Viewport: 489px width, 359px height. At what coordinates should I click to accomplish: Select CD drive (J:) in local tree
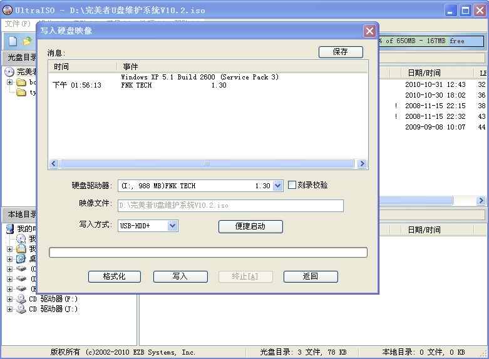click(53, 309)
